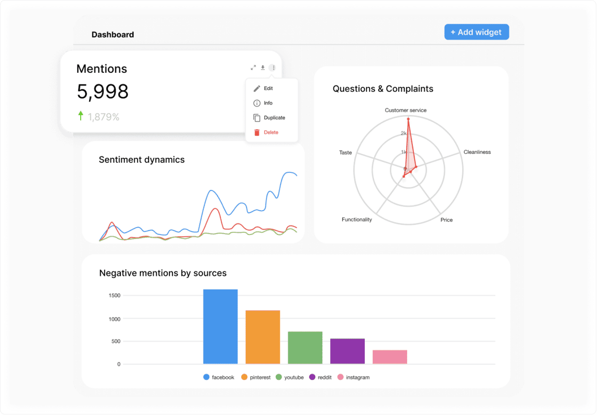597x415 pixels.
Task: Click the expand widget icon on Mentions
Action: [253, 67]
